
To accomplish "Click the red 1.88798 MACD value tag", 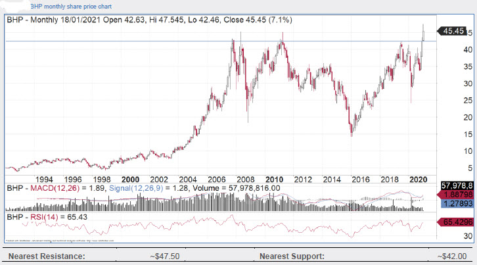I will (455, 195).
